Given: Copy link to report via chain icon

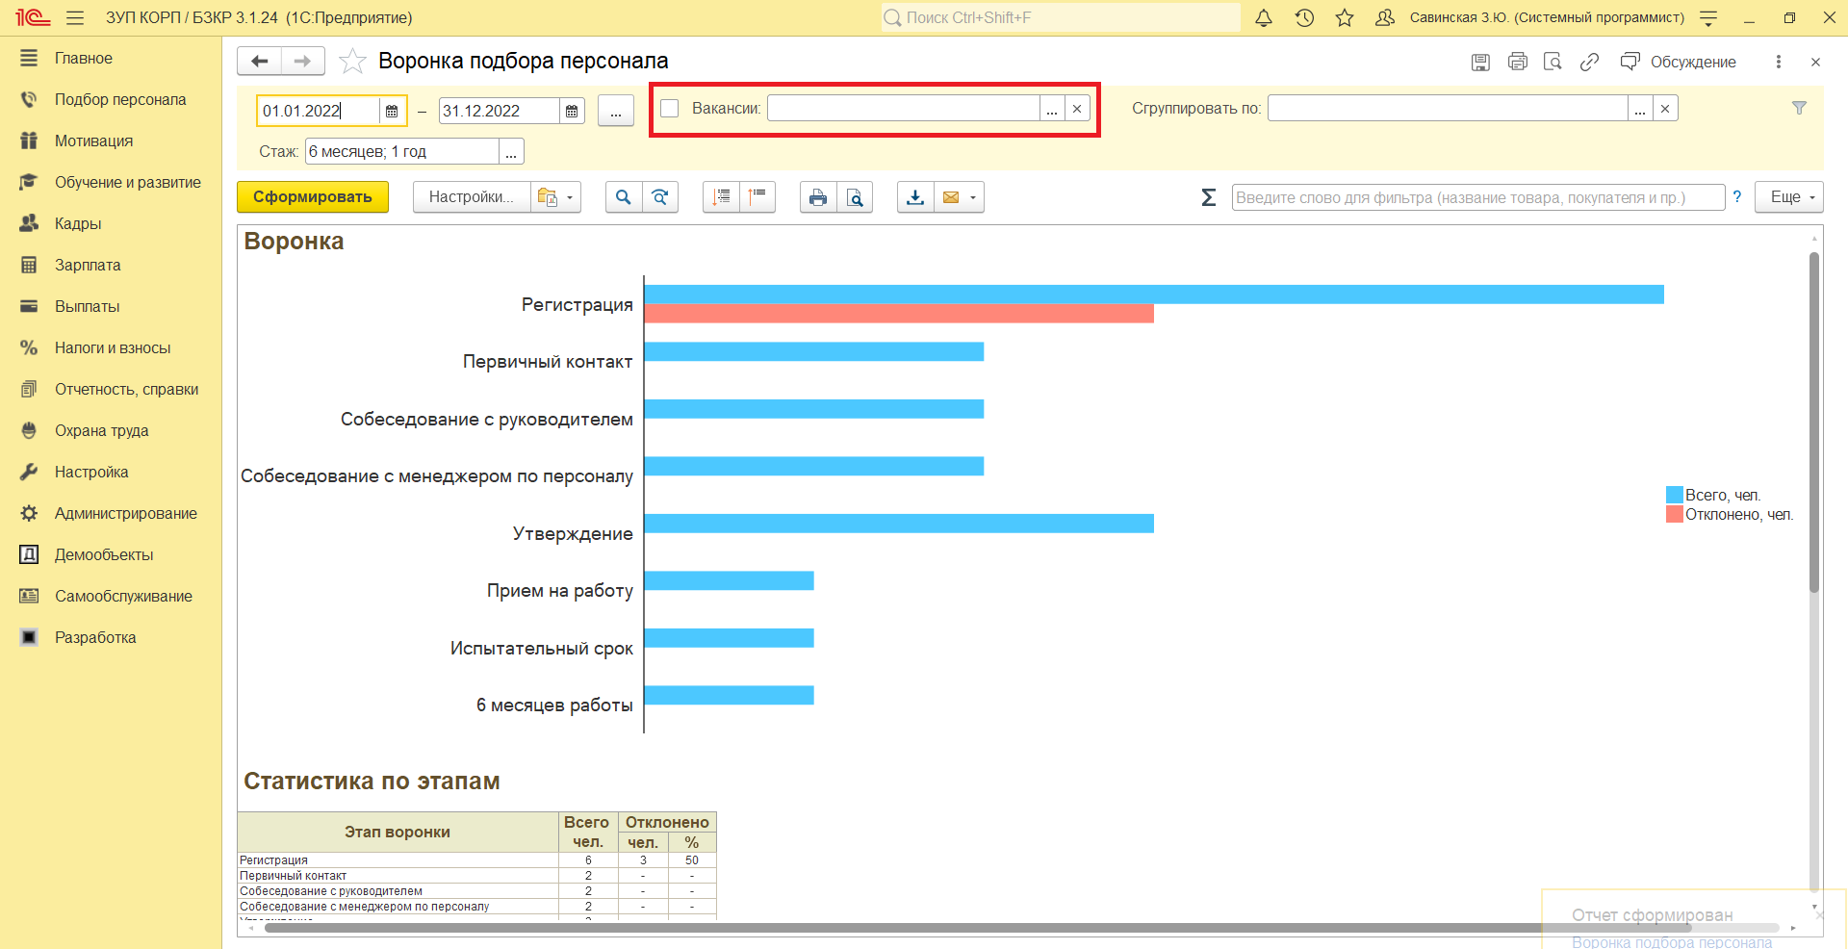Looking at the screenshot, I should 1589,62.
